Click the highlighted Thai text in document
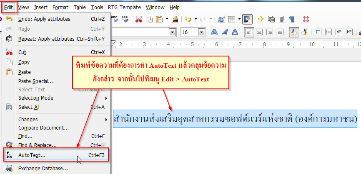Viewport: 361px width, 174px height. coord(235,119)
